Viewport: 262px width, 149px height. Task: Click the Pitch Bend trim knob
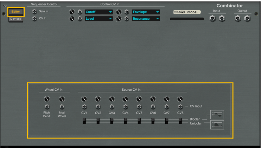[x=47, y=99]
